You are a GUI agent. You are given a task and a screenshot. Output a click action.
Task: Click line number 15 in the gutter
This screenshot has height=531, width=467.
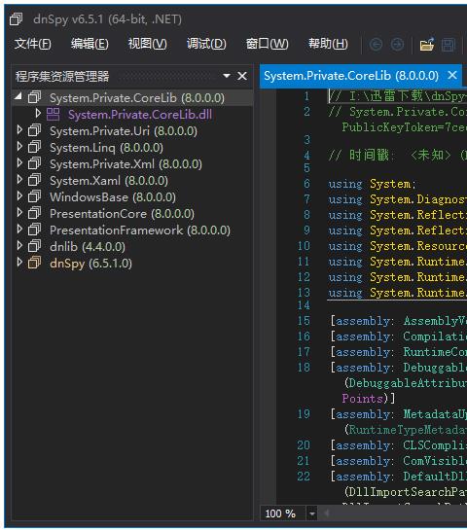pos(304,320)
